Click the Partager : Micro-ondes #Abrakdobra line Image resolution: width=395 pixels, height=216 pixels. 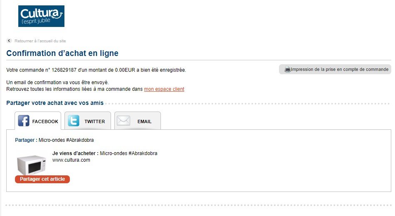pyautogui.click(x=54, y=140)
